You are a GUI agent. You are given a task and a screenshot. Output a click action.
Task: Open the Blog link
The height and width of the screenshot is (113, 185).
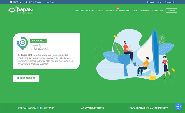pos(159,2)
